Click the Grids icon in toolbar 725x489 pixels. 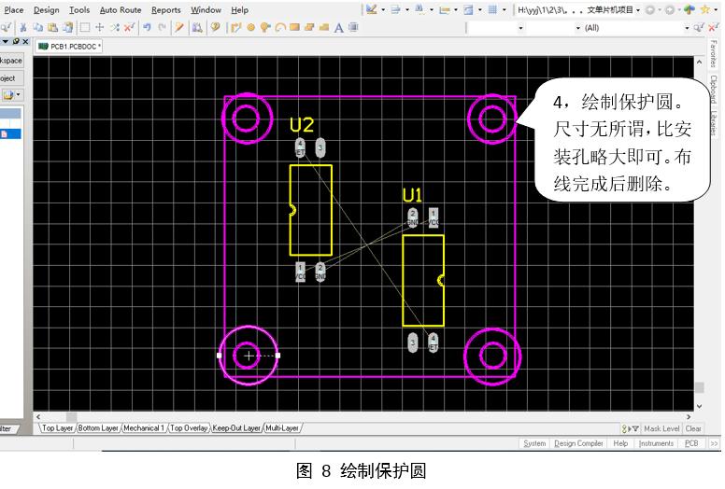click(492, 9)
